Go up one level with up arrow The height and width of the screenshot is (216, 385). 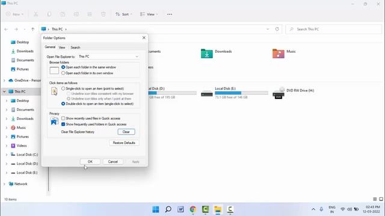coord(32,29)
